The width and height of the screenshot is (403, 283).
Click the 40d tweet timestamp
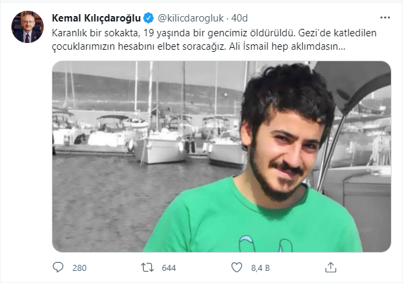point(239,18)
